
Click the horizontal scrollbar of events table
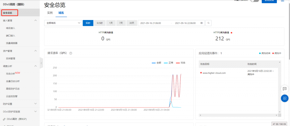[238, 115]
